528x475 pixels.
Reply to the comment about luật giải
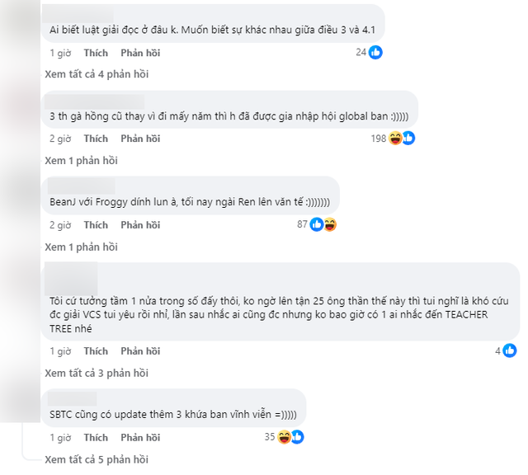140,53
